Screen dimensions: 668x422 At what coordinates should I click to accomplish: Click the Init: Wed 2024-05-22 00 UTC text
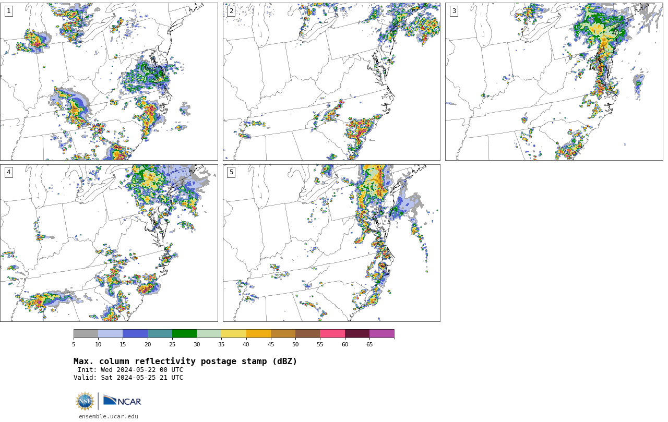pyautogui.click(x=130, y=370)
